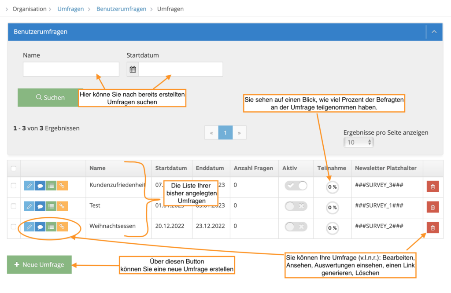Tick the select-all checkbox in table header
451x293 pixels.
click(x=14, y=168)
